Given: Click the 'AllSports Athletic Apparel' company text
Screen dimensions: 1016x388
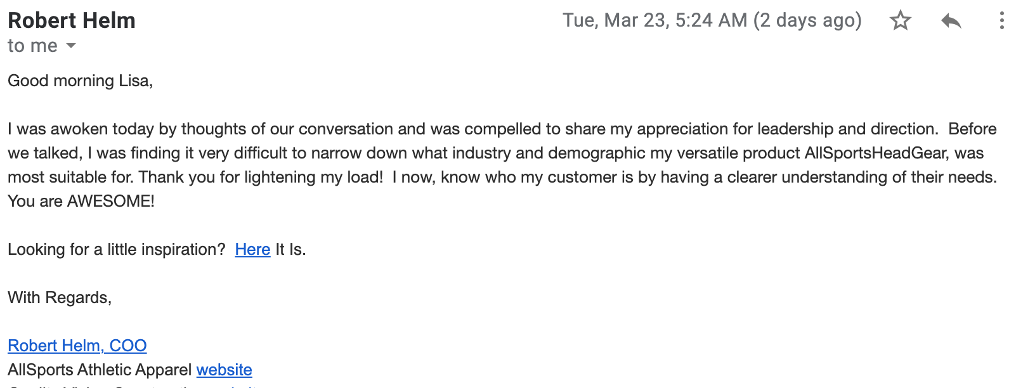Looking at the screenshot, I should coord(100,370).
